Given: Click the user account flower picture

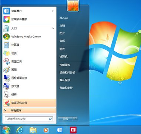Looking at the screenshot, I should coord(73,6).
